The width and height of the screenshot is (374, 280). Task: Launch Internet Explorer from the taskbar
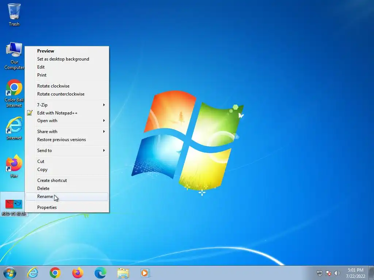(x=33, y=273)
